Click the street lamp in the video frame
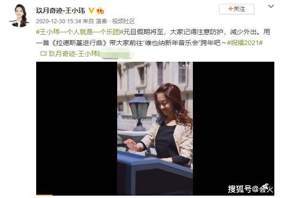Screen dimensions: 281x198 coord(139,110)
